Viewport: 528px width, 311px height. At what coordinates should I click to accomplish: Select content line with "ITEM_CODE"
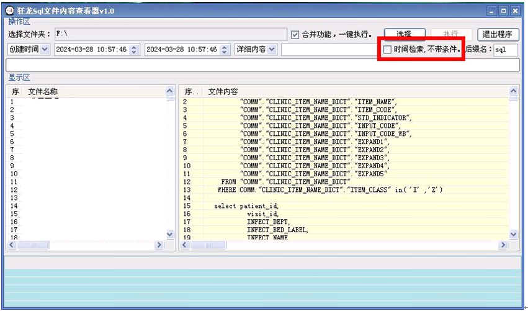(x=345, y=110)
